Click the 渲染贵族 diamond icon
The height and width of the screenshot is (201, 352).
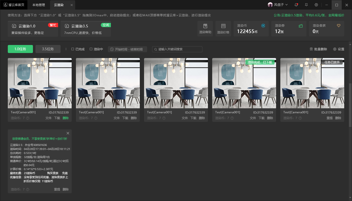(x=339, y=26)
